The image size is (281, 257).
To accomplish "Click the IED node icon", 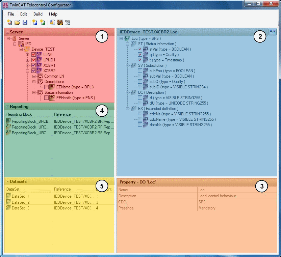I will pos(21,44).
